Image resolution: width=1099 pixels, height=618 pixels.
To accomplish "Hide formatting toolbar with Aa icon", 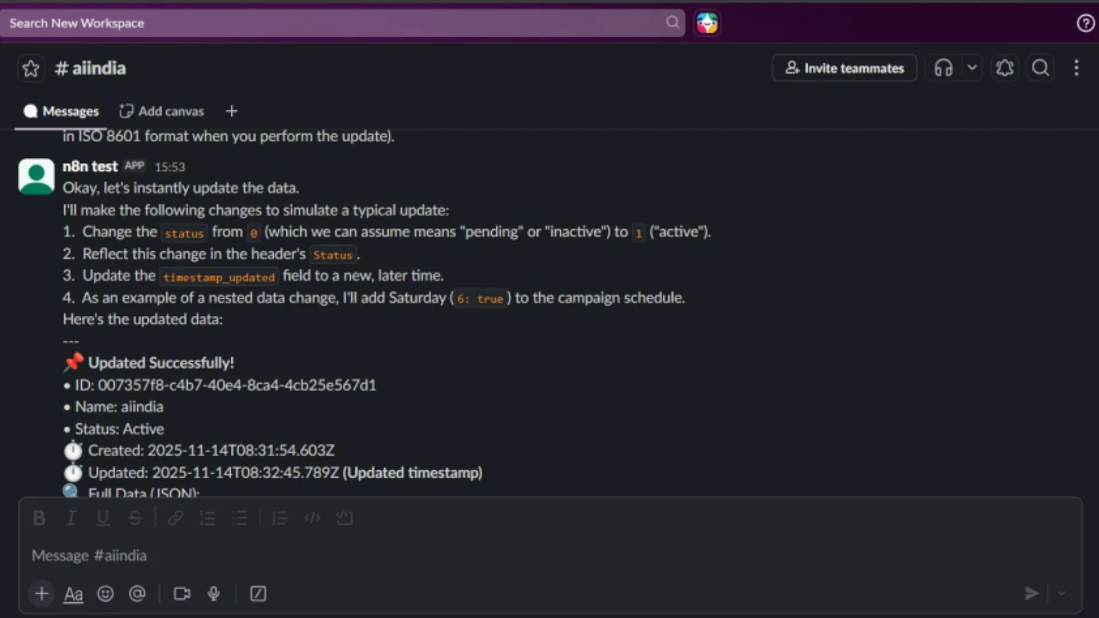I will click(73, 594).
